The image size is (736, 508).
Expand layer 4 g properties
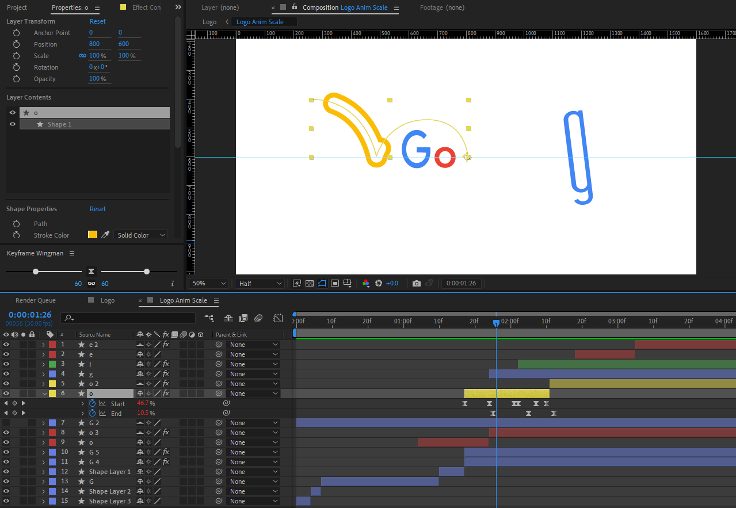pos(43,374)
